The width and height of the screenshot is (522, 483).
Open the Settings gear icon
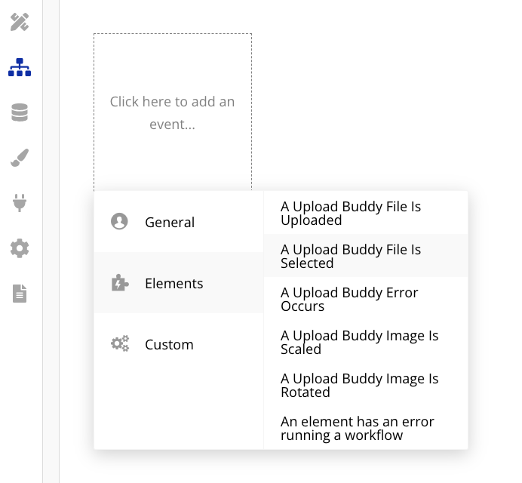click(20, 248)
